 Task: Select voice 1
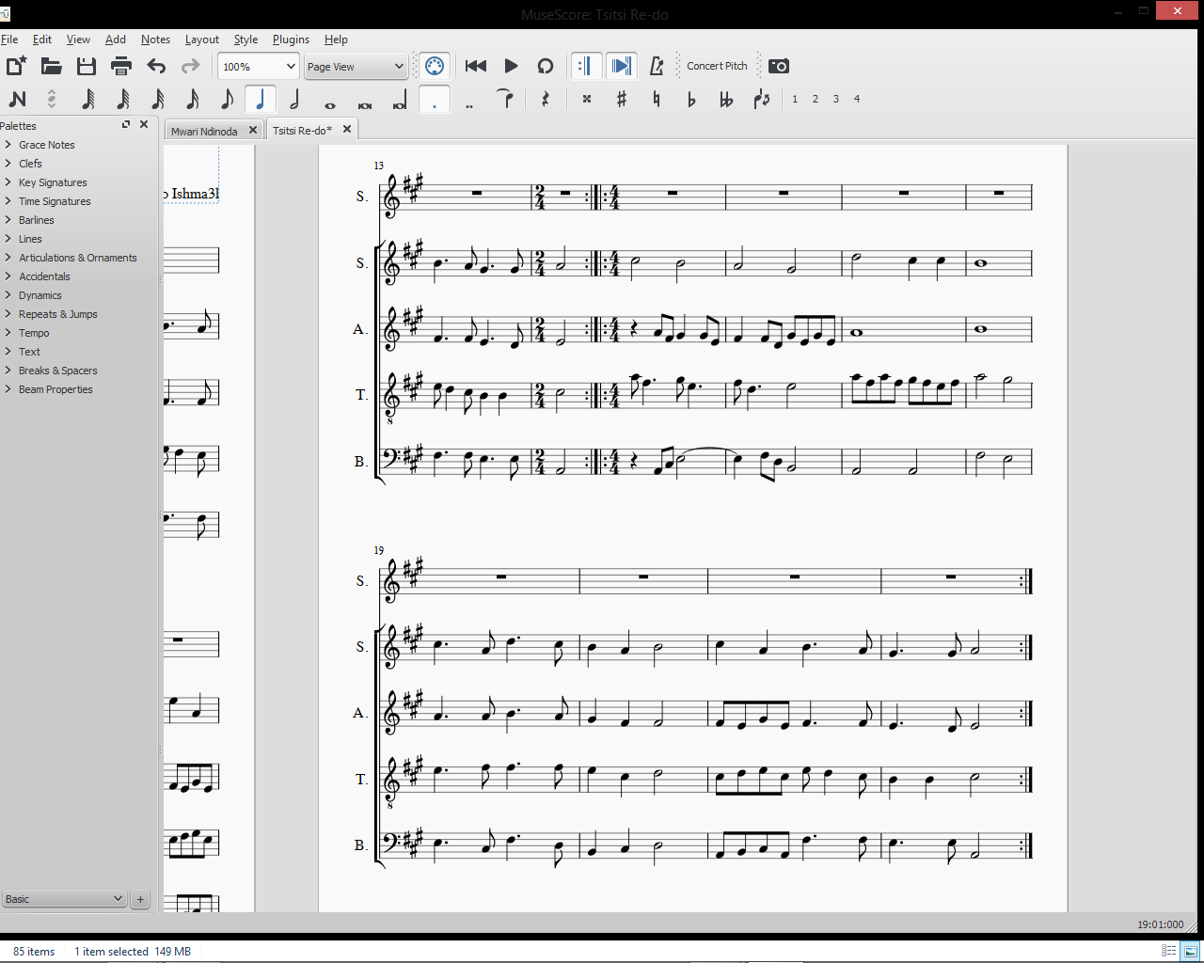pyautogui.click(x=795, y=99)
